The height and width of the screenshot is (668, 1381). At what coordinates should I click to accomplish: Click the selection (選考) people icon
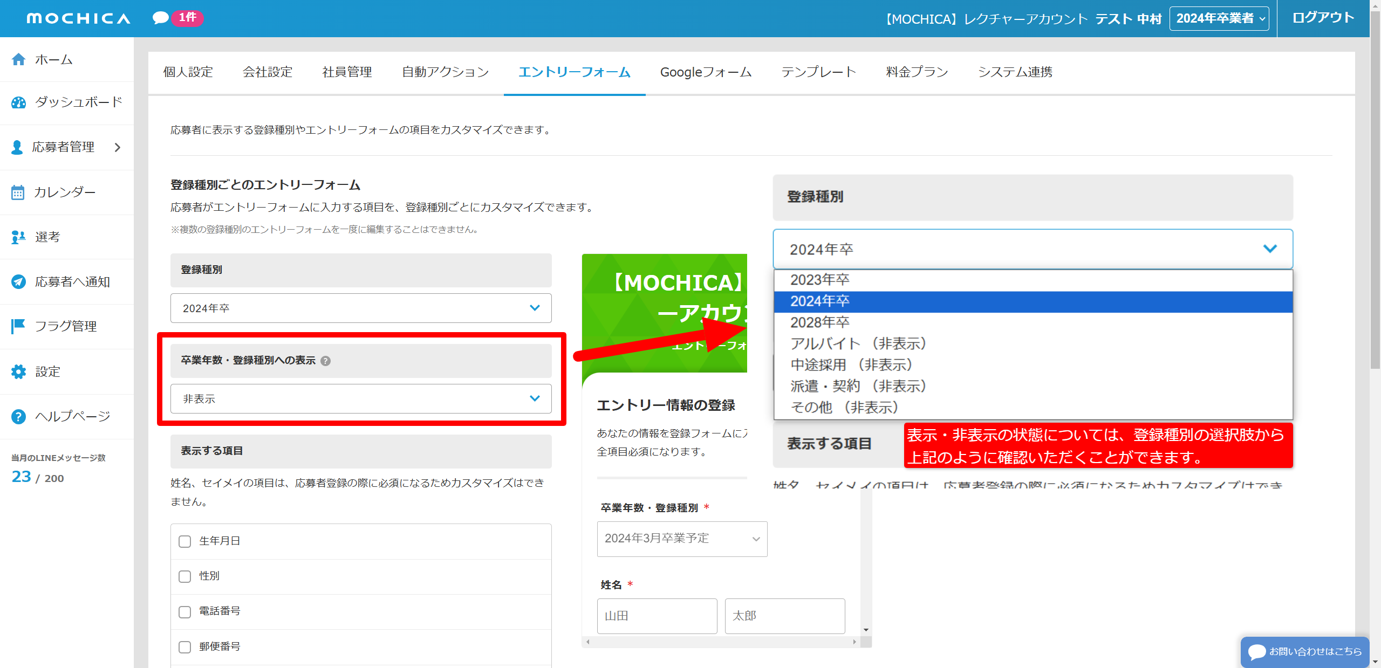click(19, 237)
